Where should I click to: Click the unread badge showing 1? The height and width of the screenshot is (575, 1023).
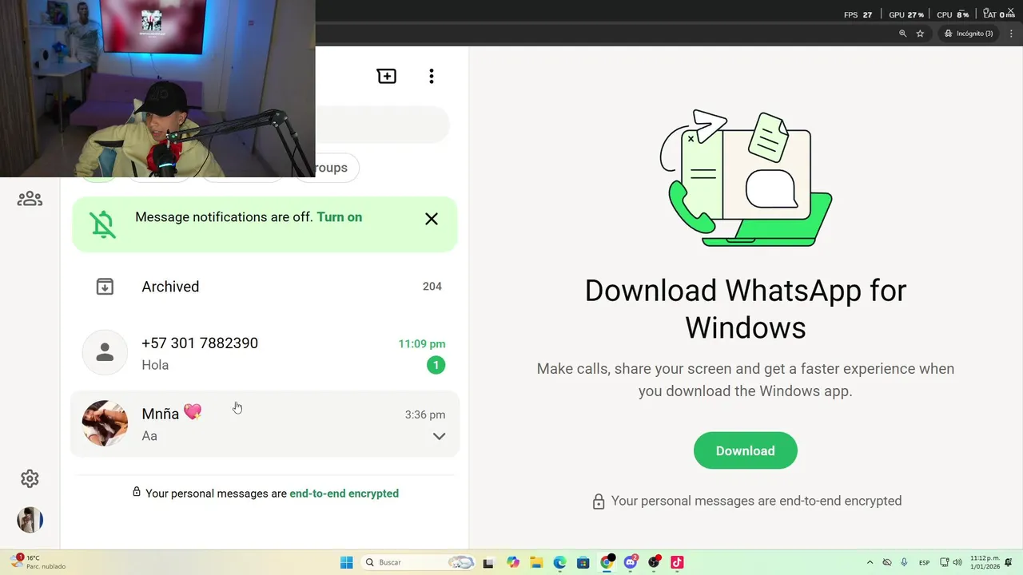tap(436, 365)
